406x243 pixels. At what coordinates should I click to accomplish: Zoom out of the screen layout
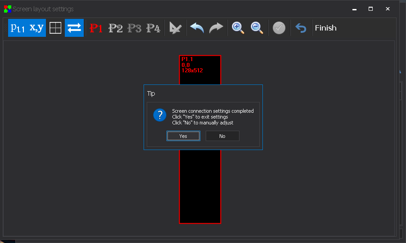click(x=257, y=28)
